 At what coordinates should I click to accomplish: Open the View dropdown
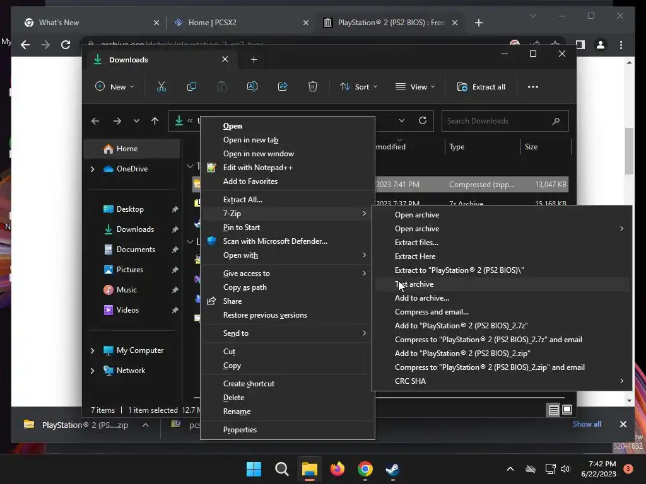415,87
